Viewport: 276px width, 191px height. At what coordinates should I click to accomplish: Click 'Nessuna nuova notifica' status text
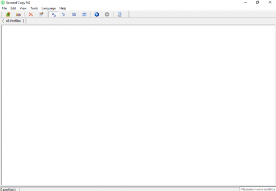pyautogui.click(x=258, y=189)
